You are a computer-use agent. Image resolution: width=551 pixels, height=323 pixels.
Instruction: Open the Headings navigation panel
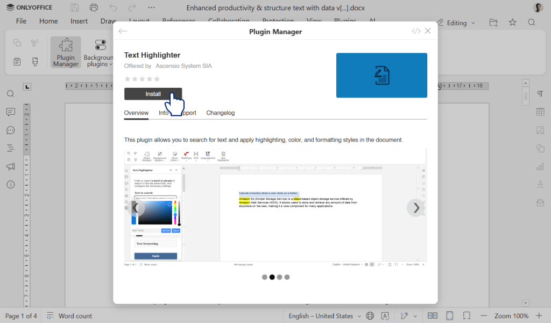pos(10,148)
